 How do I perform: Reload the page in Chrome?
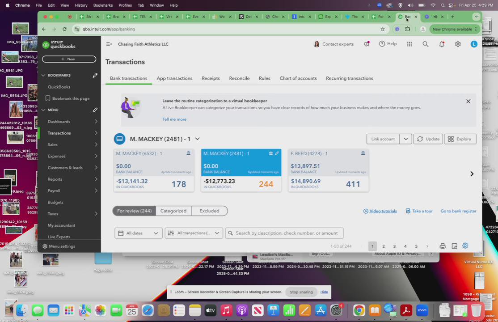64,29
